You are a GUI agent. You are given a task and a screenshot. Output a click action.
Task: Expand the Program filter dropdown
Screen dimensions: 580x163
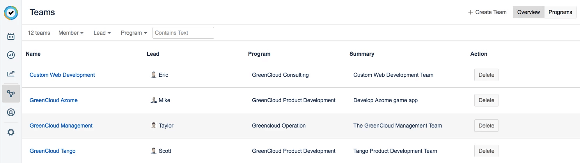134,33
